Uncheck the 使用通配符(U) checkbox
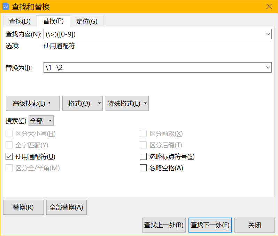 [x=9, y=157]
